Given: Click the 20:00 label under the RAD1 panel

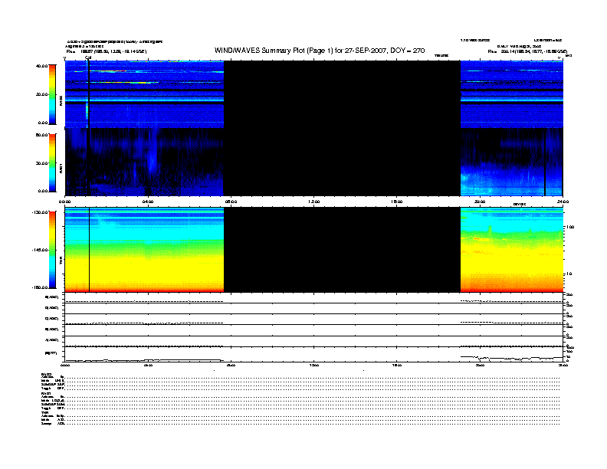Looking at the screenshot, I should coord(480,202).
